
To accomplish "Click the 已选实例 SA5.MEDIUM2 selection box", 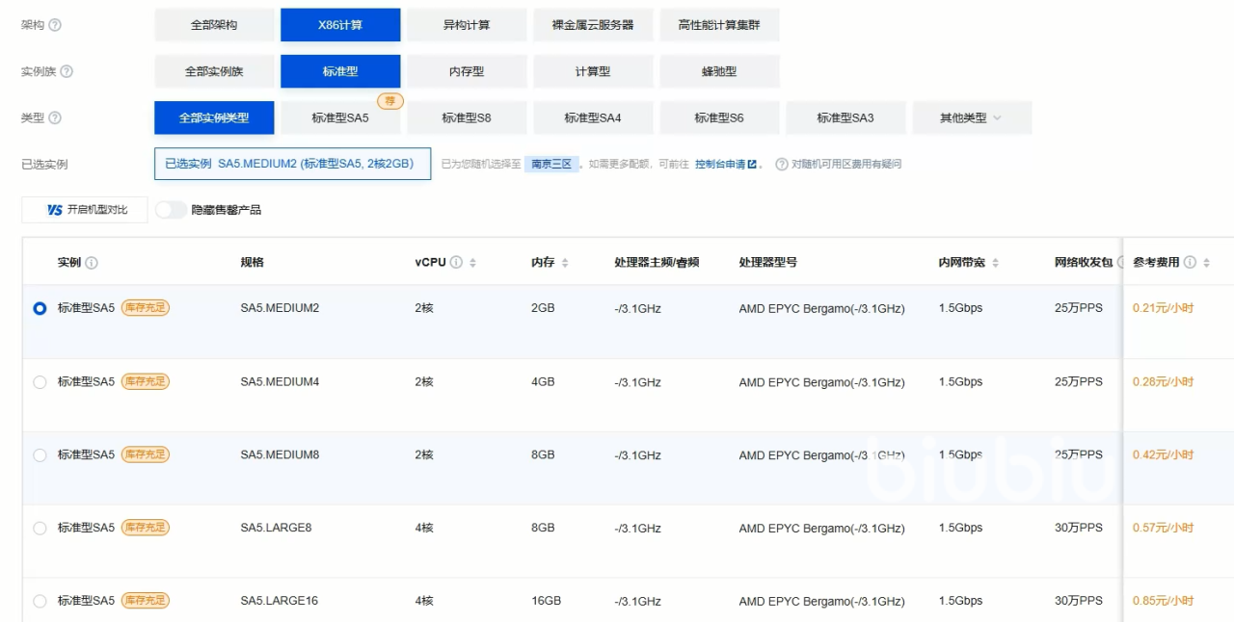I will (292, 164).
